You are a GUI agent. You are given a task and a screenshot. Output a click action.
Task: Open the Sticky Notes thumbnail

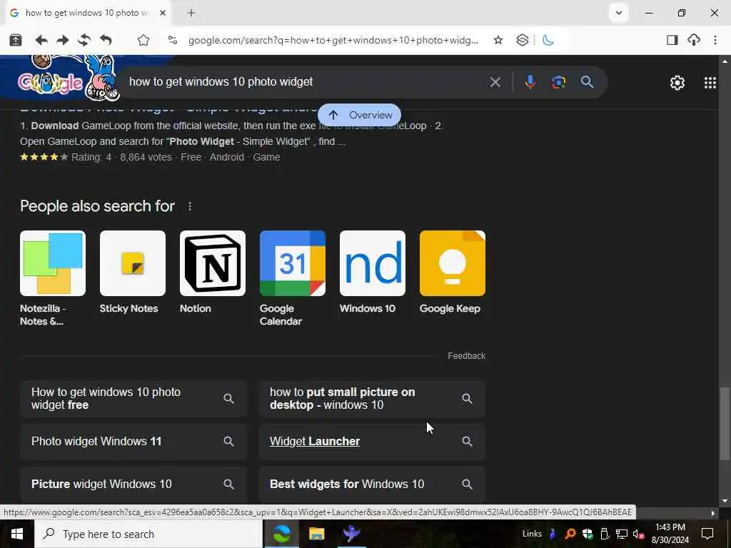point(132,263)
